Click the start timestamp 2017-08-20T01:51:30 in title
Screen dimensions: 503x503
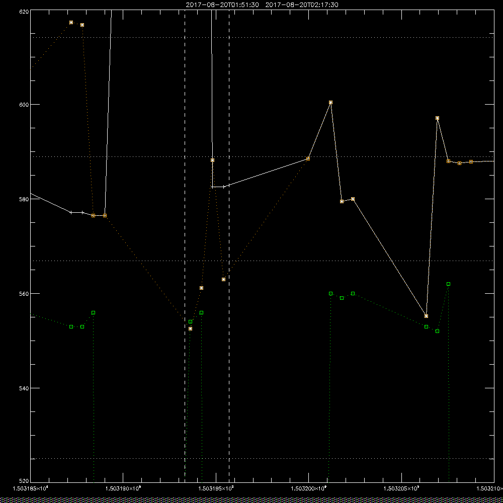click(x=222, y=5)
